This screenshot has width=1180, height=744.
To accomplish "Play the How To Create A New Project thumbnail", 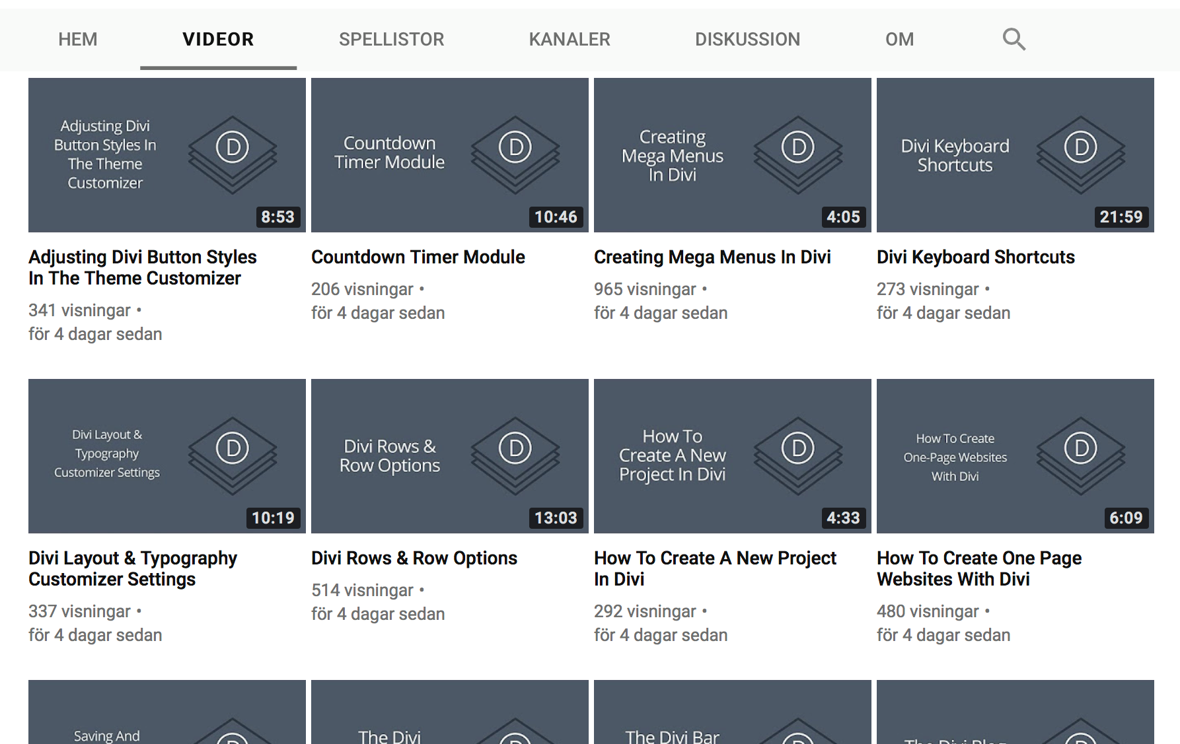I will [733, 456].
